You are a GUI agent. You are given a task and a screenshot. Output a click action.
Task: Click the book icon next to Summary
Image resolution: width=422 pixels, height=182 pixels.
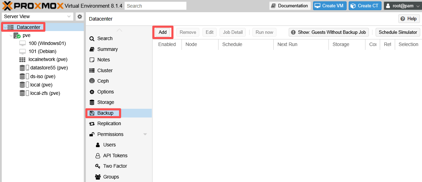(x=92, y=49)
